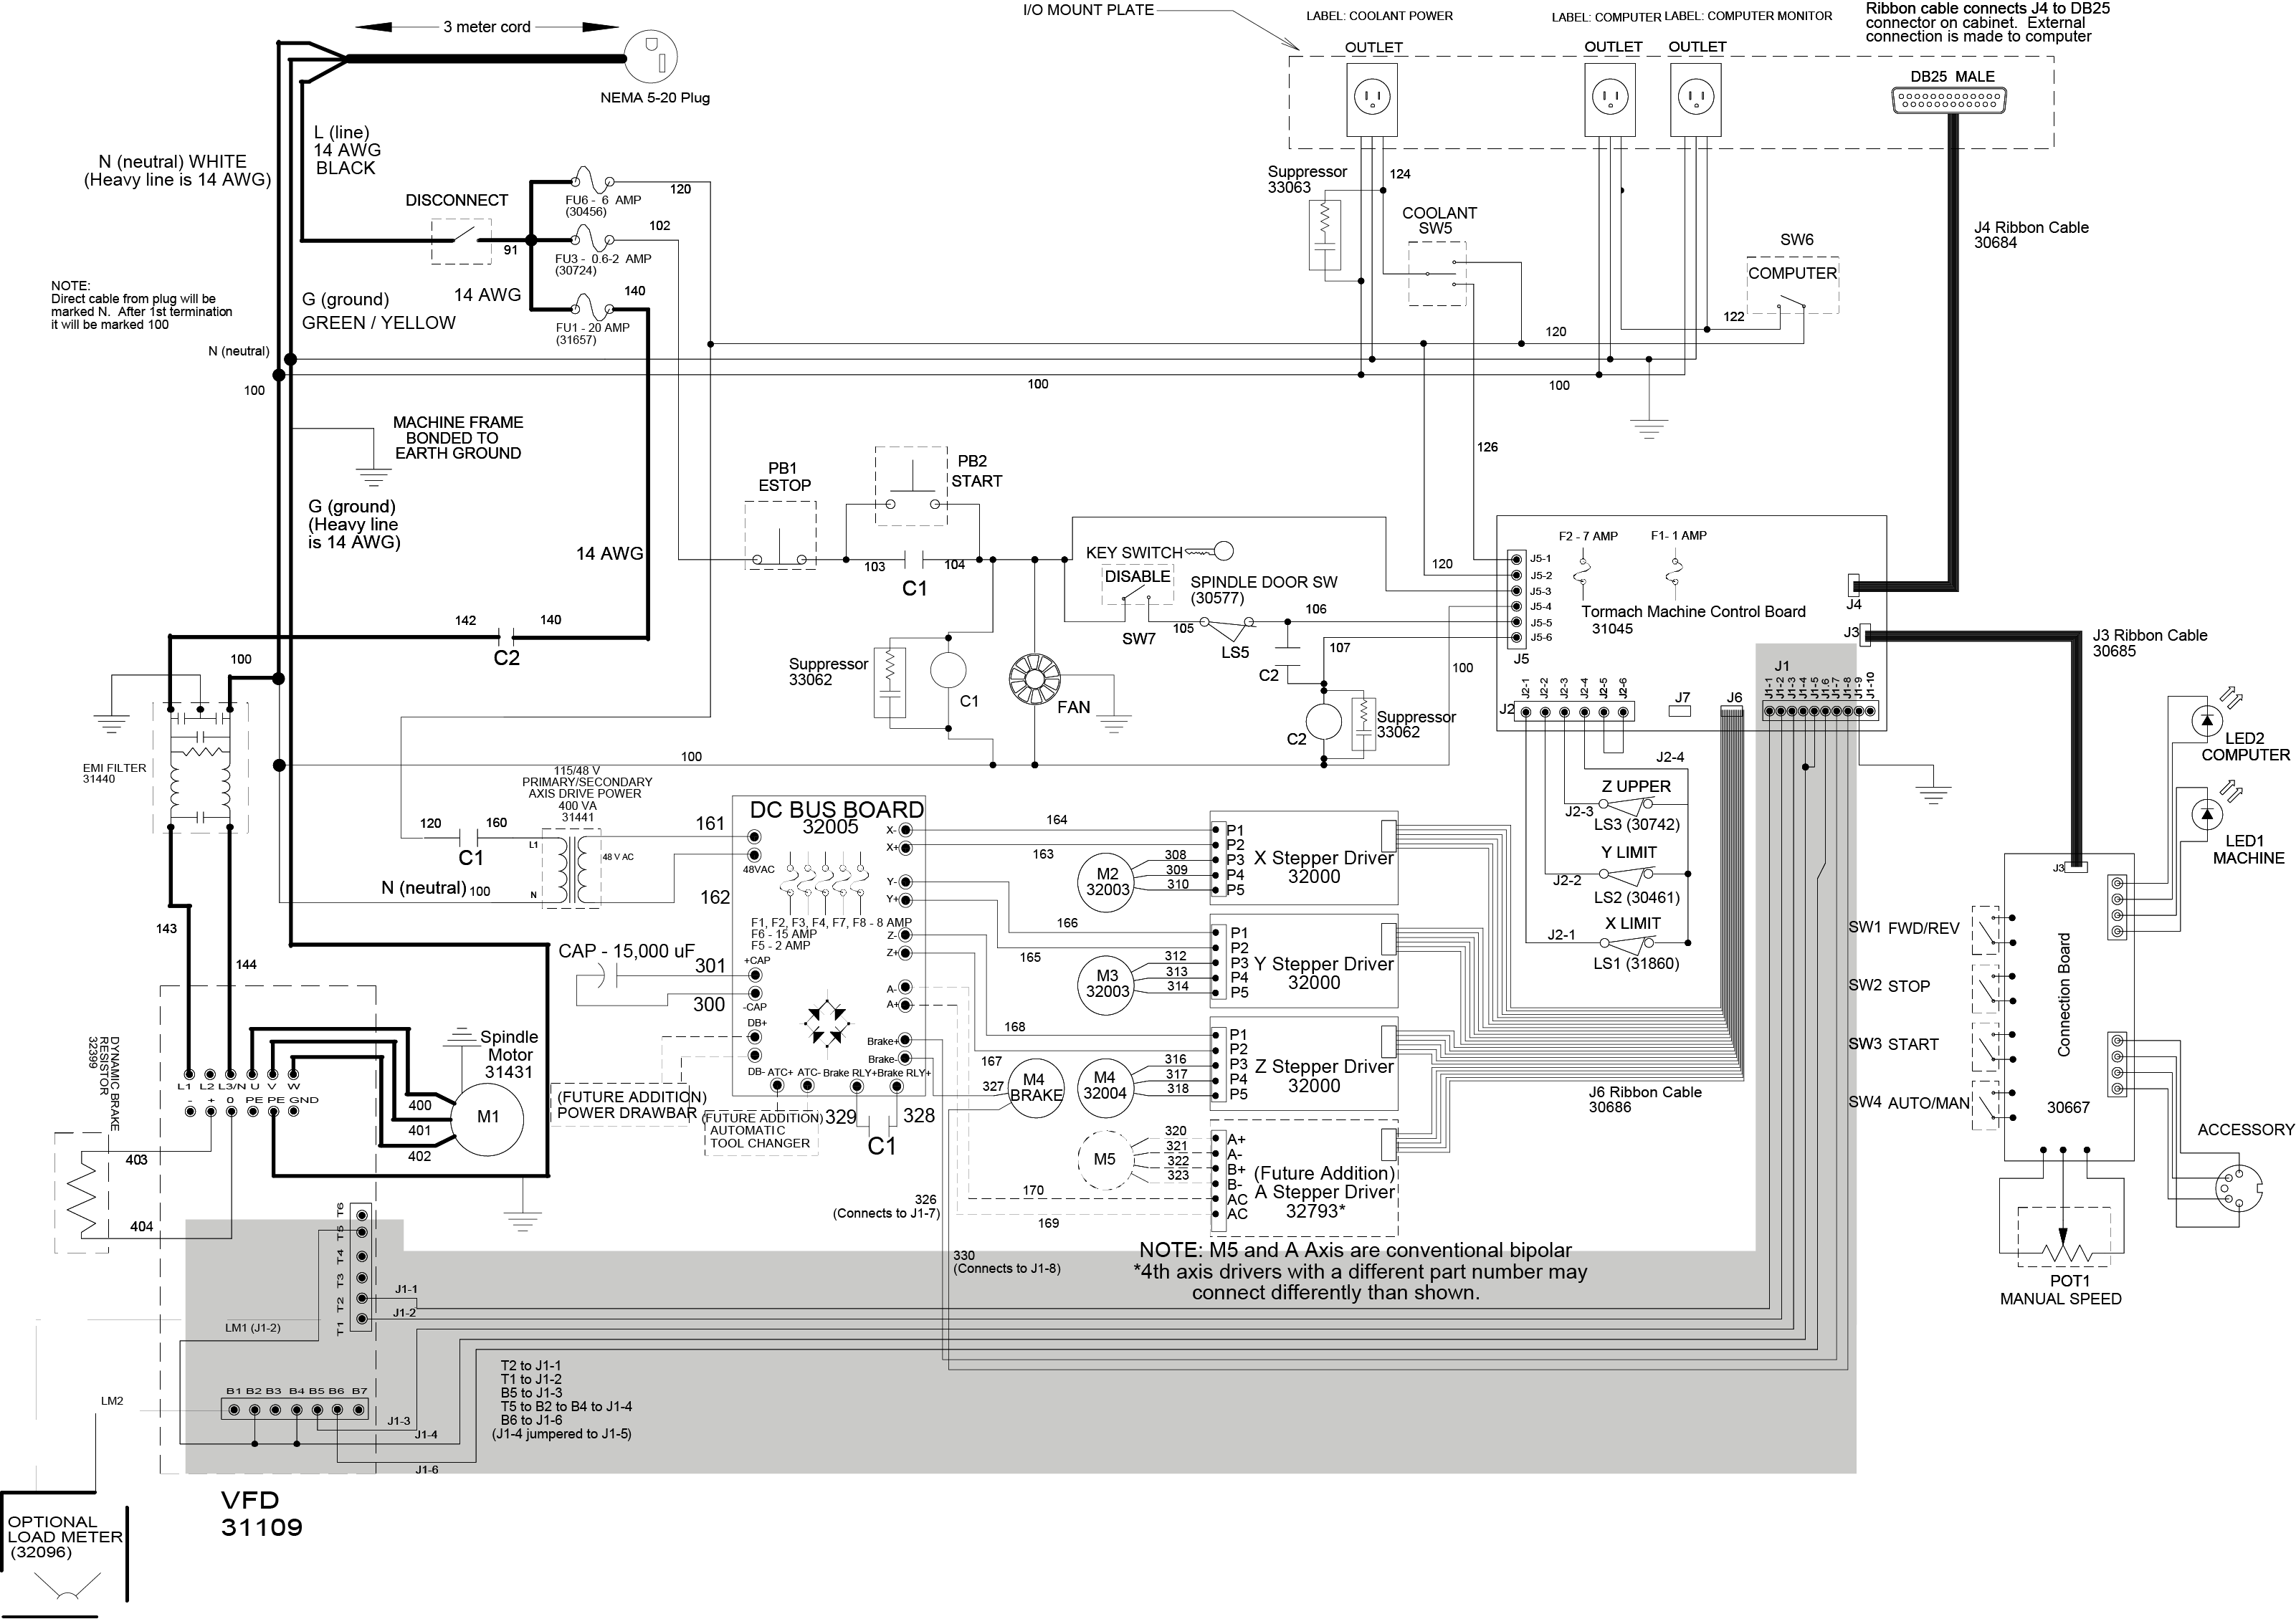Select the dynamic brake resistor symbol
This screenshot has width=2296, height=1619.
(81, 1192)
